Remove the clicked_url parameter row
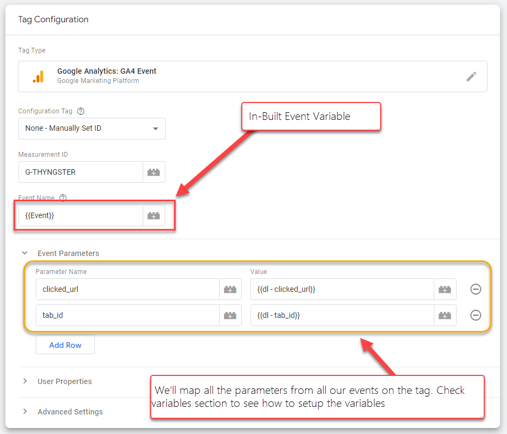This screenshot has width=507, height=434. tap(476, 289)
